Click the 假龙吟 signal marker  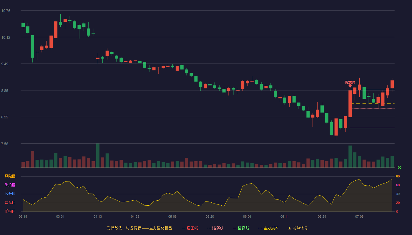[x=350, y=82]
